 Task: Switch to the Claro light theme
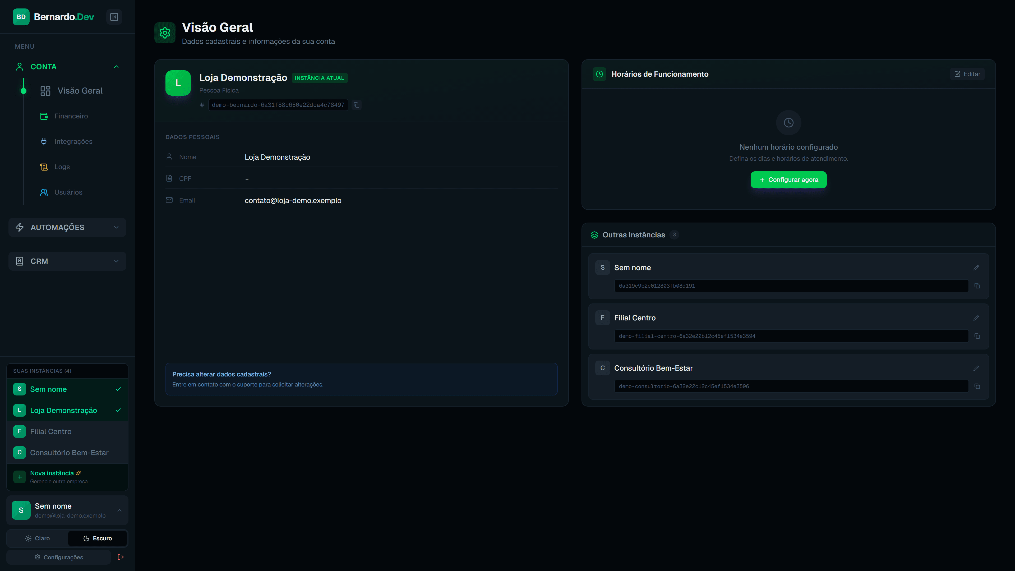tap(38, 538)
